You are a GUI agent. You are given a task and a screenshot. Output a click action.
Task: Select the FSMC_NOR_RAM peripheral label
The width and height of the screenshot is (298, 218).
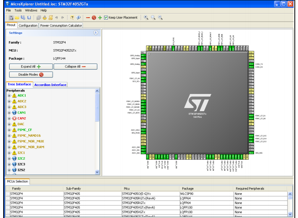(x=31, y=147)
